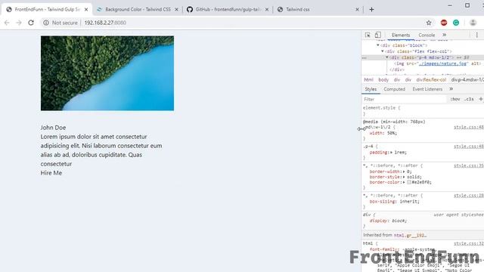The height and width of the screenshot is (272, 484).
Task: Switch to GitHub frontendfunn/gulp-tailwind tab
Action: [x=228, y=10]
